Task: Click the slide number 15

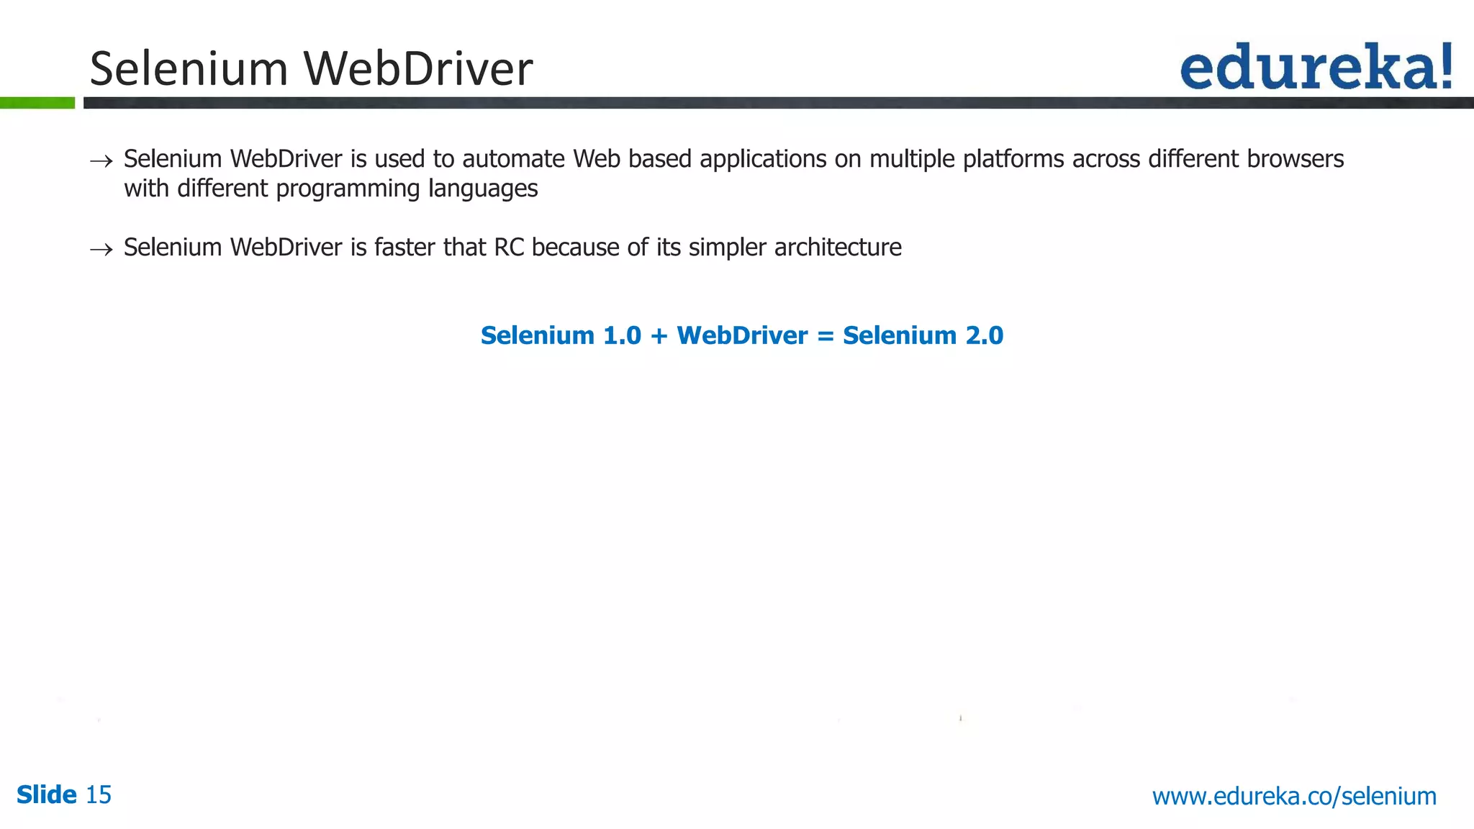Action: (x=99, y=794)
